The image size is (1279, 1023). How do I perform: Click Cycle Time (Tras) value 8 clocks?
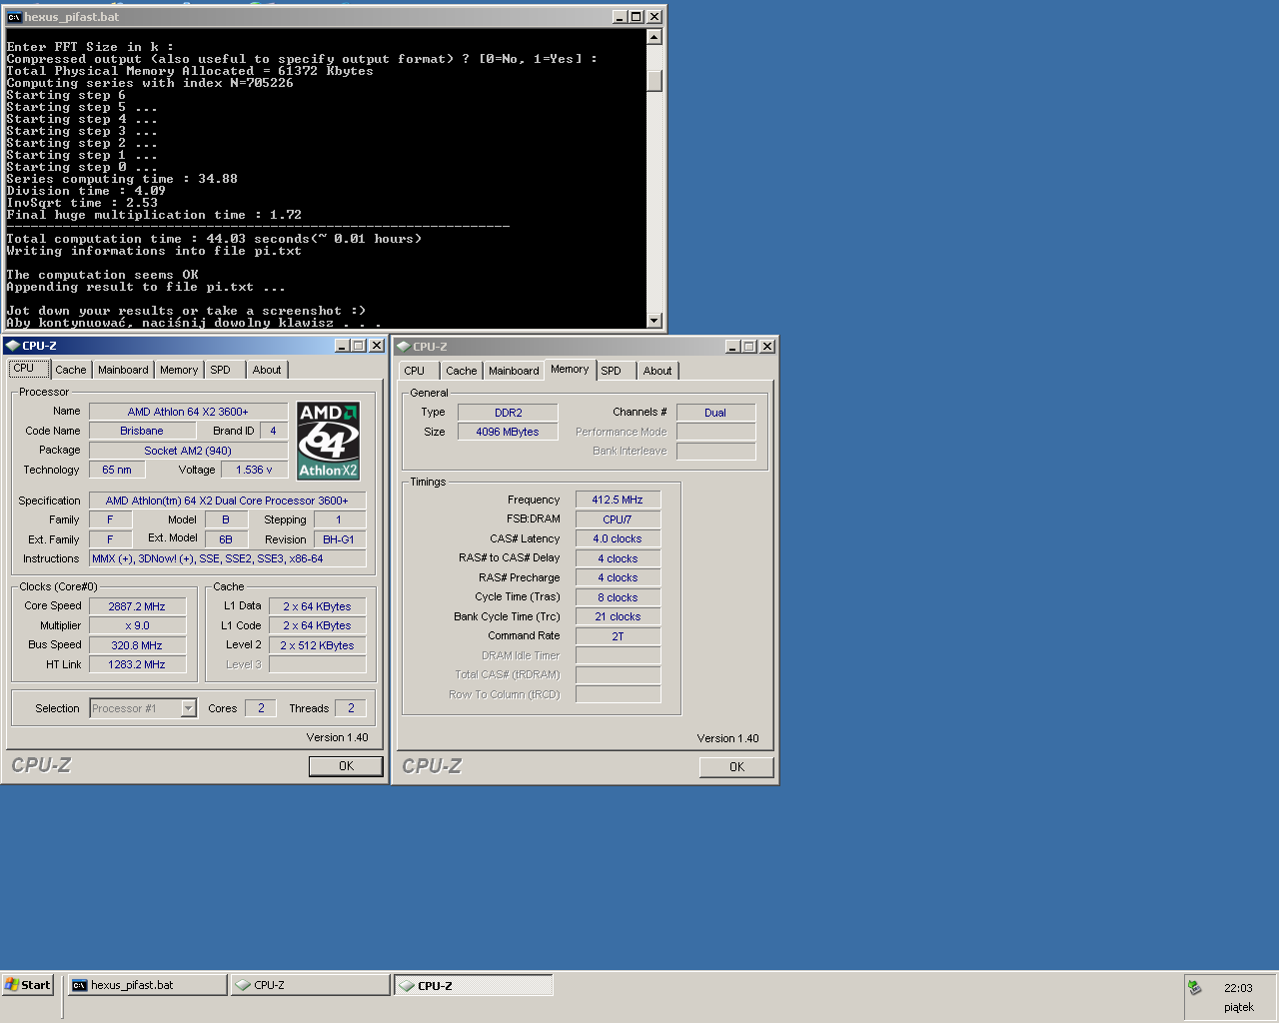tap(618, 597)
